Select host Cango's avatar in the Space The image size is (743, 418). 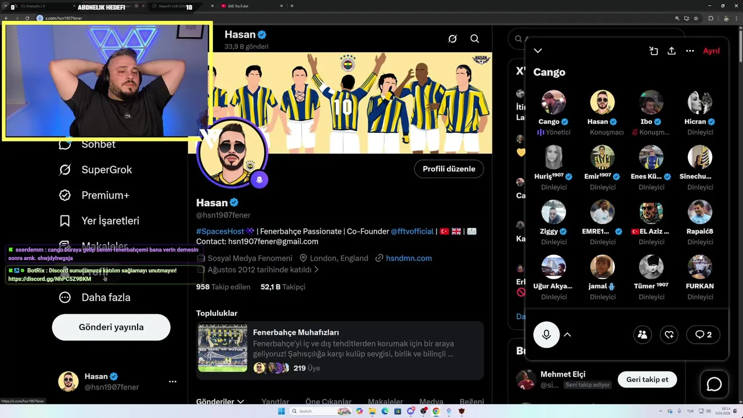point(554,102)
